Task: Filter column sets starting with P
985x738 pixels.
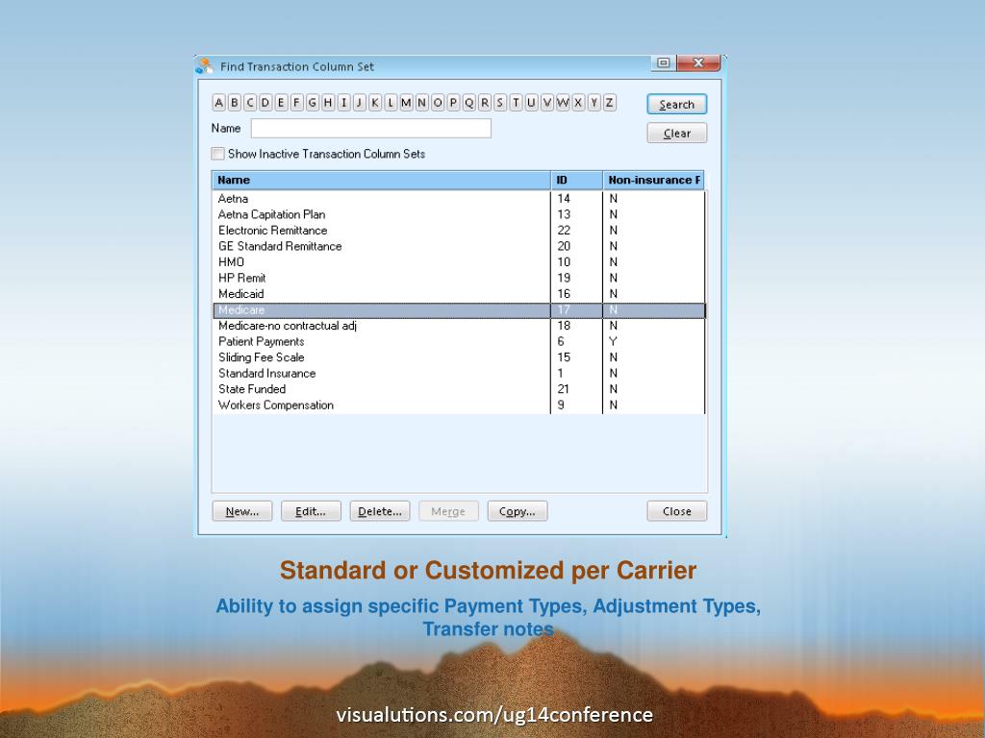Action: coord(453,103)
